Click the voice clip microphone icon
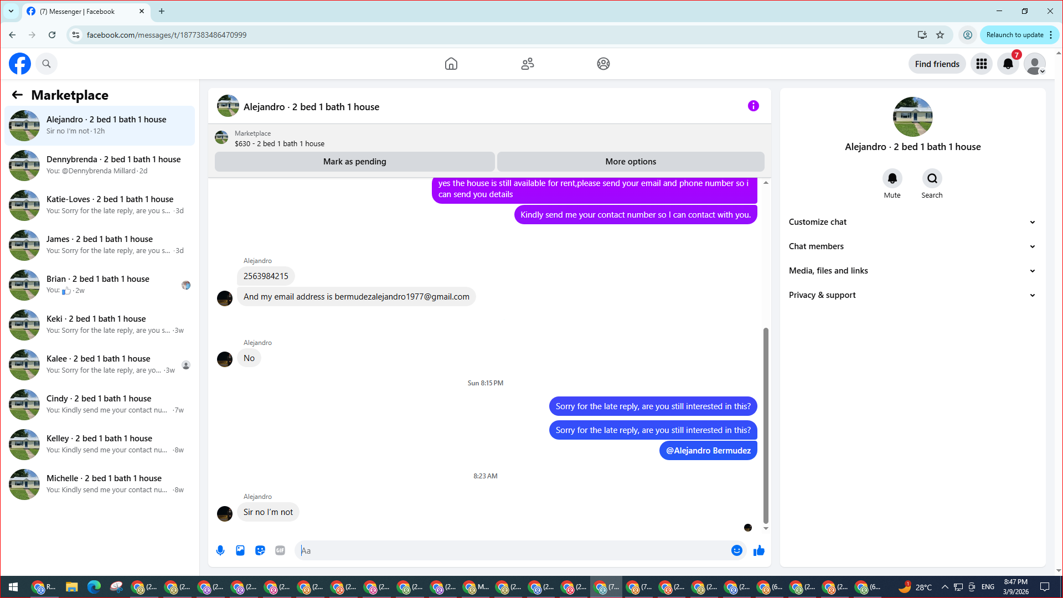This screenshot has height=598, width=1063. 220,550
